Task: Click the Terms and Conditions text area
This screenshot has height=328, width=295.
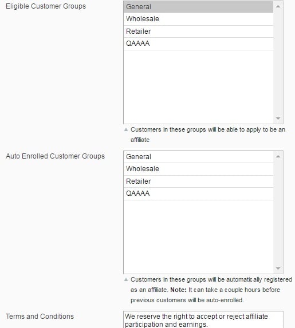Action: [203, 319]
